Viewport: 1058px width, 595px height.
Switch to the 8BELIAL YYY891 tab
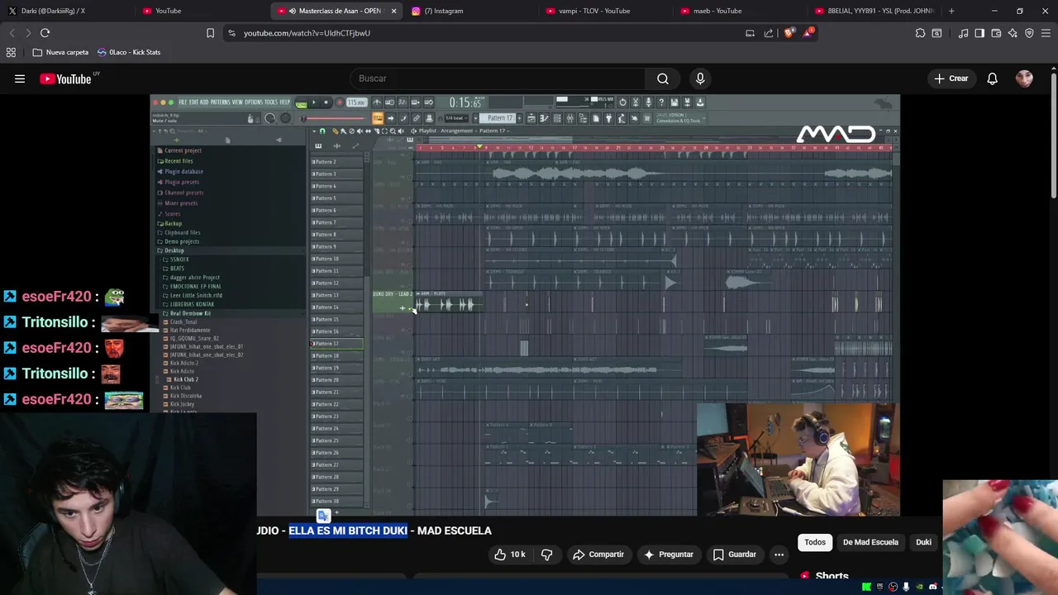[x=875, y=11]
